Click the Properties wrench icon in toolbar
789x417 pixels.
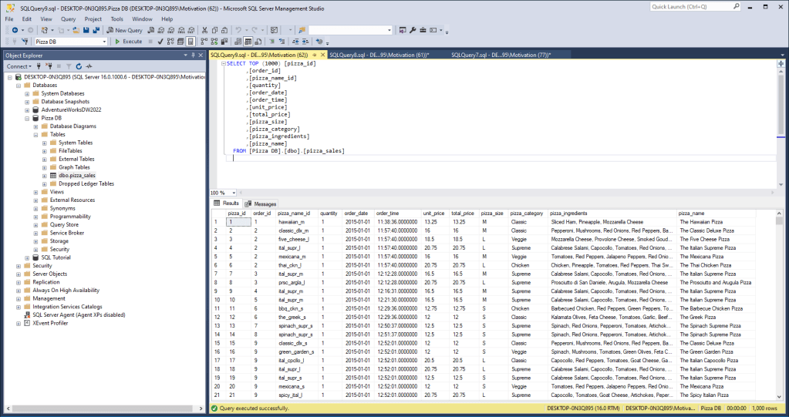413,30
